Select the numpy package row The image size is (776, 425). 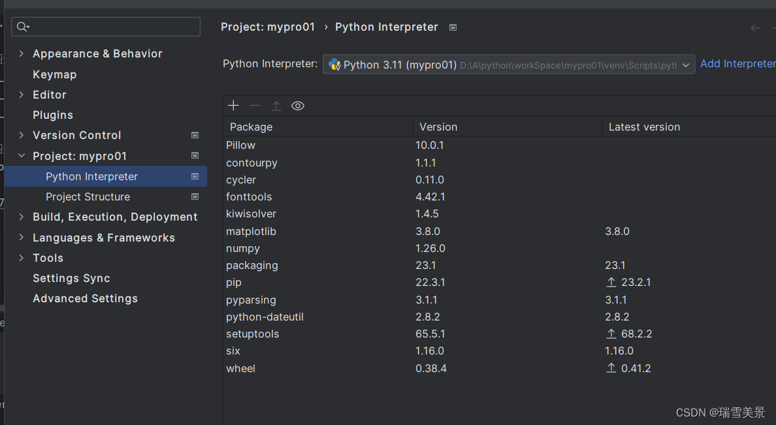(x=500, y=248)
